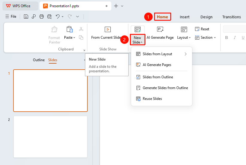
Task: Click the plus icon for new tab
Action: coord(116,6)
